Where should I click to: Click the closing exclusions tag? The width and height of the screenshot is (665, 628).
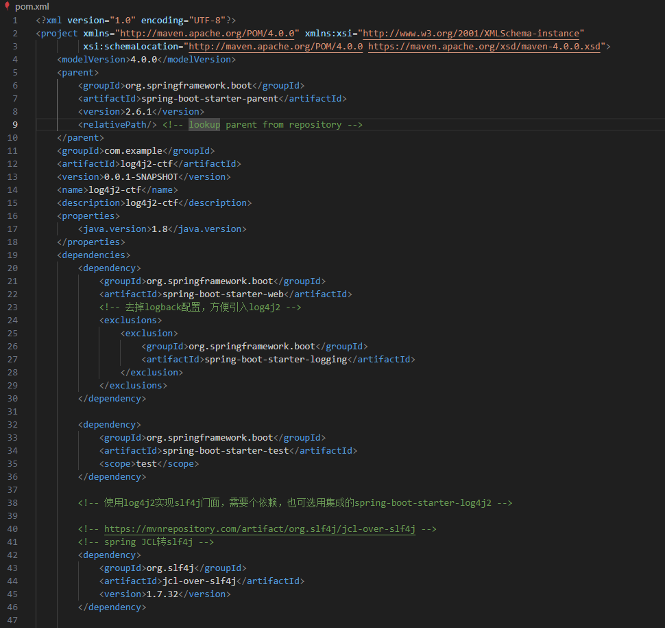(133, 386)
